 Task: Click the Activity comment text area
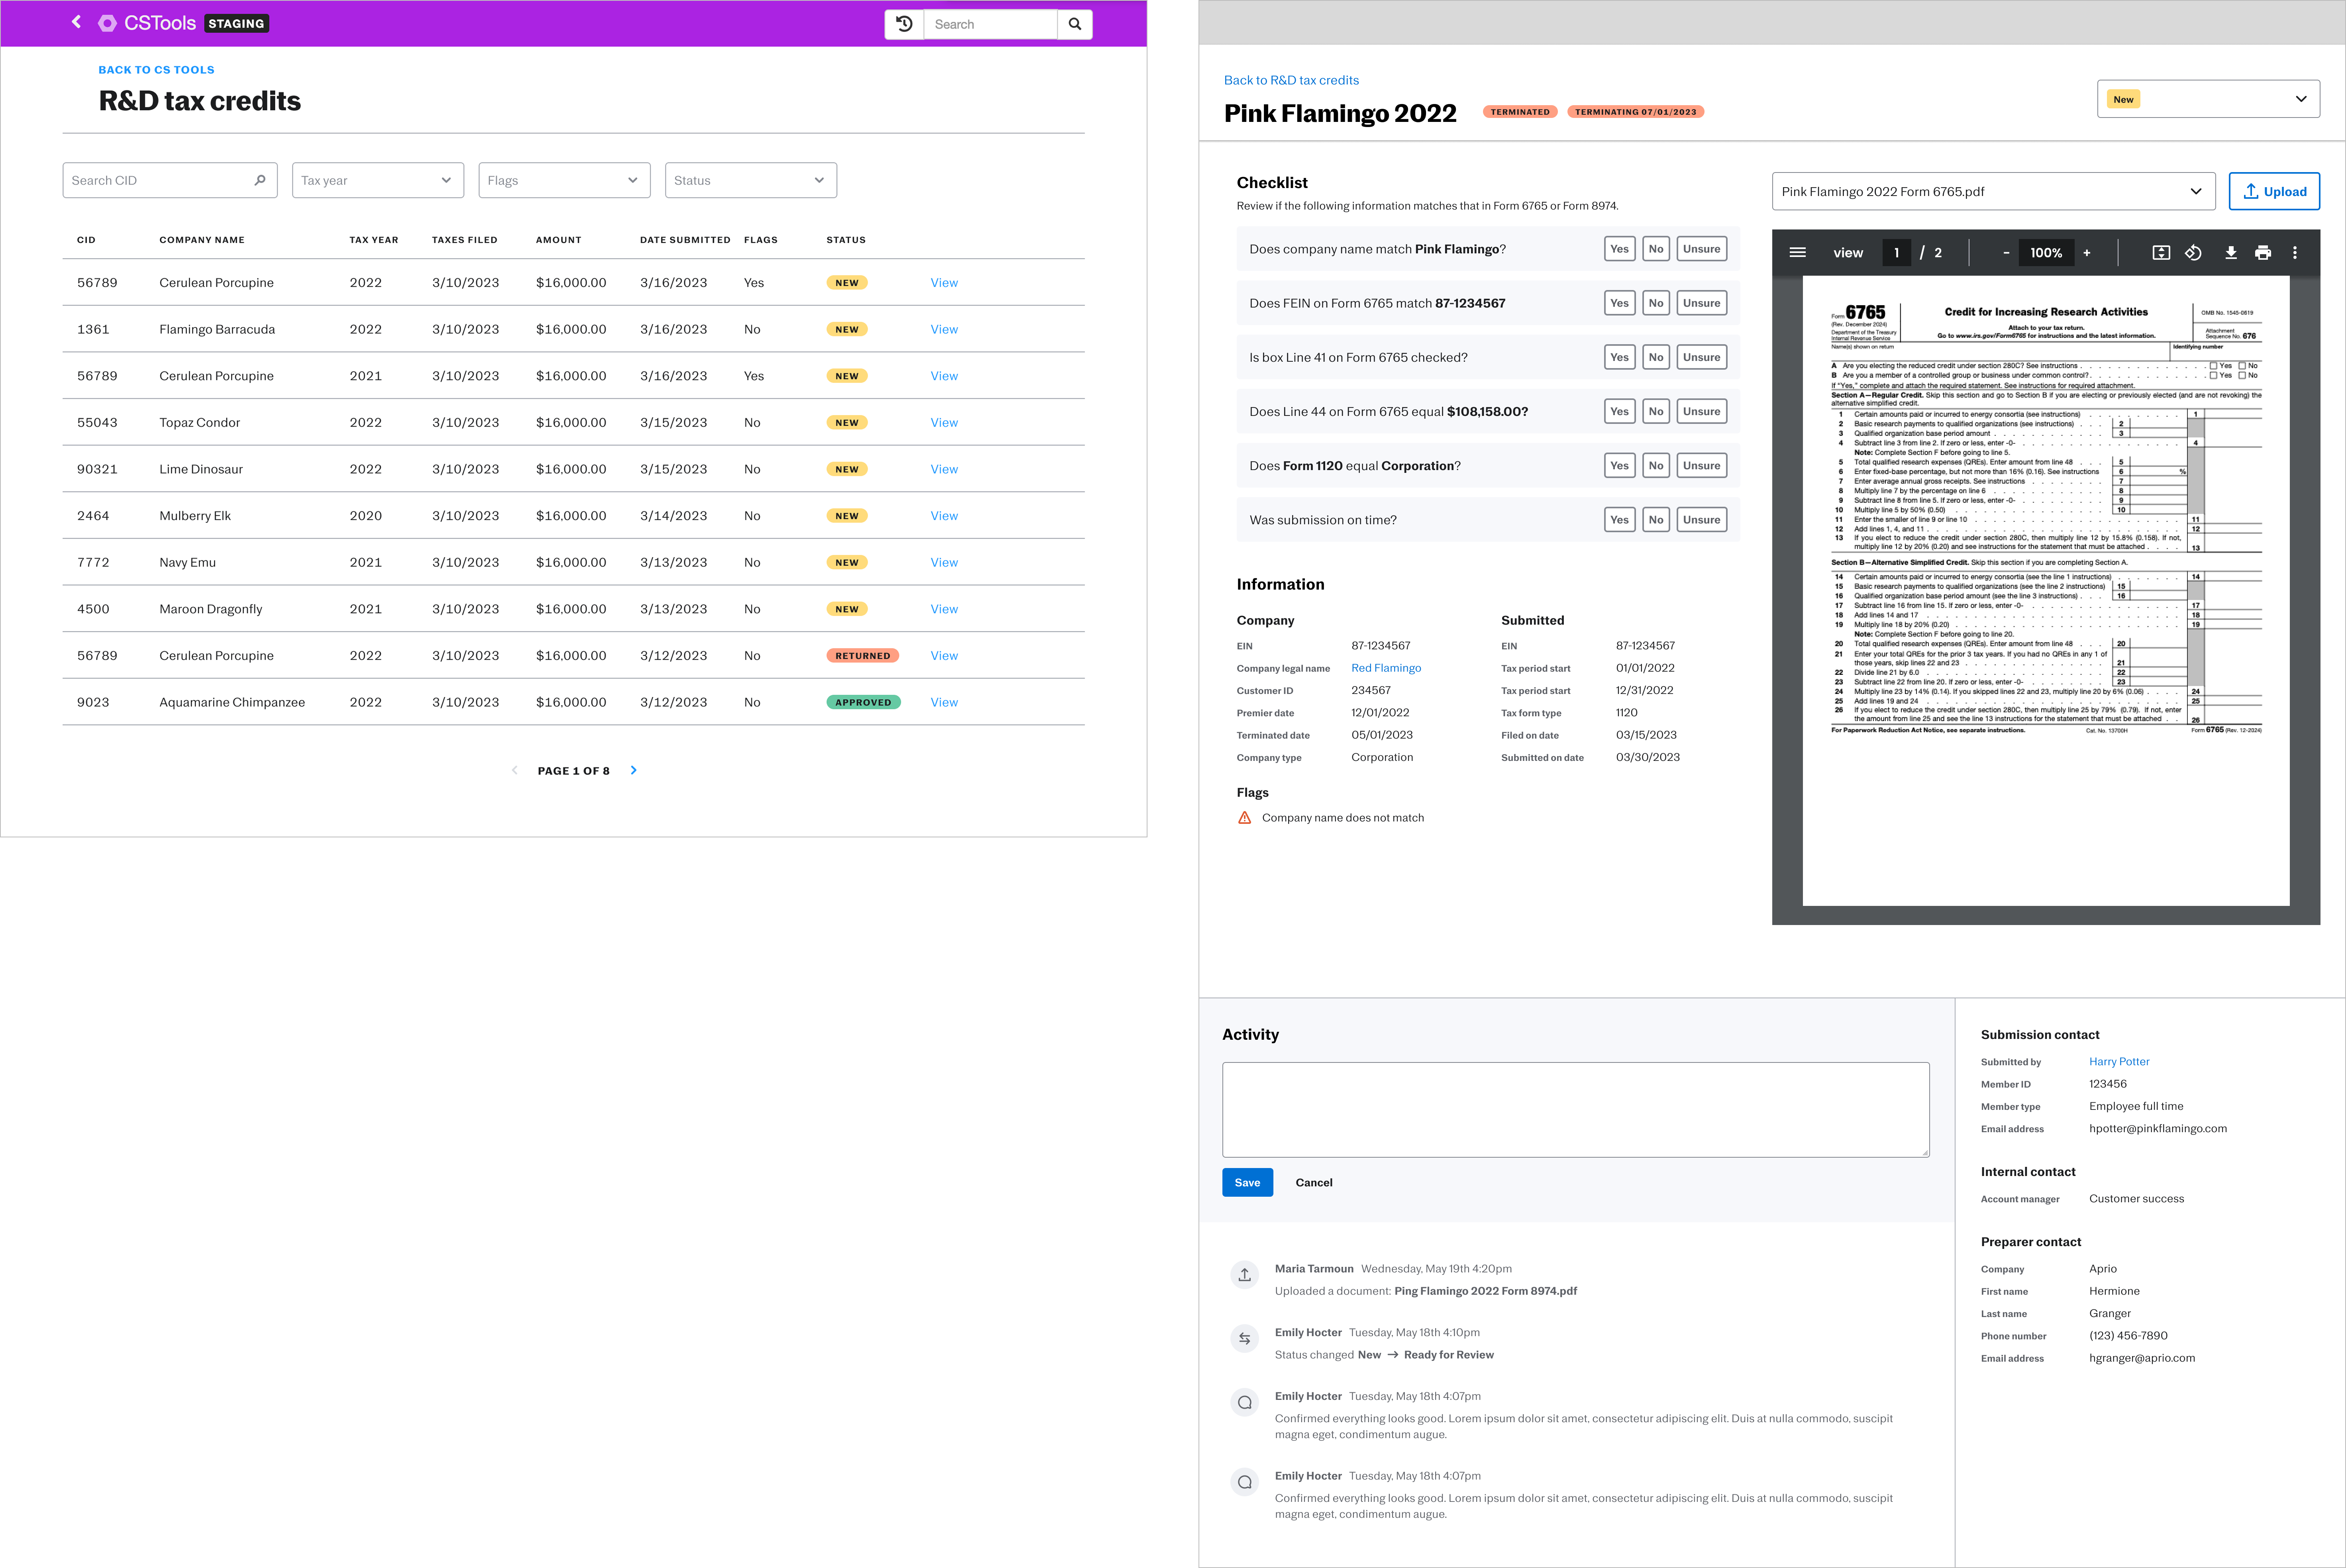click(x=1575, y=1109)
